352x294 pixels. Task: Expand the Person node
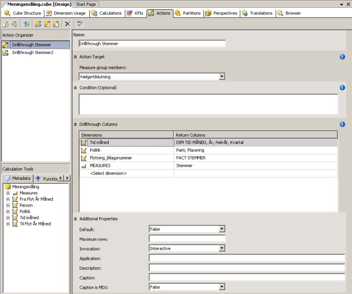pyautogui.click(x=8, y=206)
